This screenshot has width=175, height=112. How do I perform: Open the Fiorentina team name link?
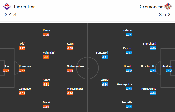[25, 7]
